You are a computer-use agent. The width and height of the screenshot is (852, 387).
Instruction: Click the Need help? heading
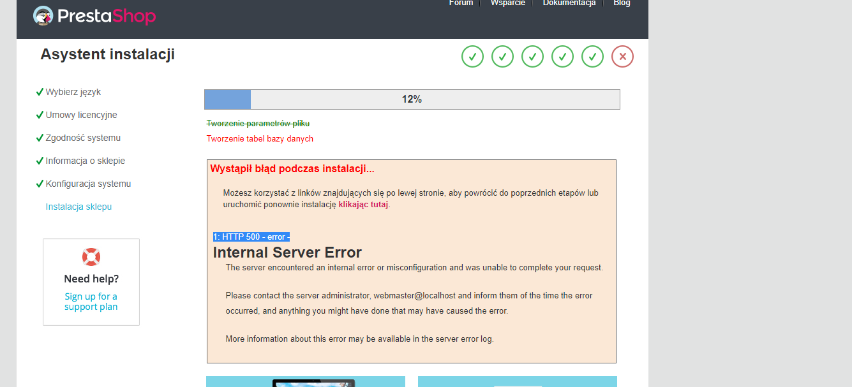tap(91, 279)
